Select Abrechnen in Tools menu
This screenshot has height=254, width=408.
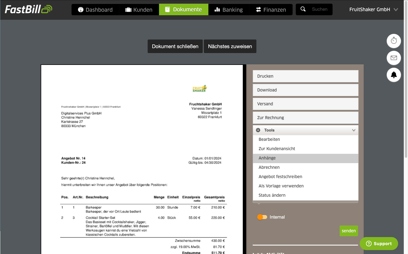pos(306,167)
